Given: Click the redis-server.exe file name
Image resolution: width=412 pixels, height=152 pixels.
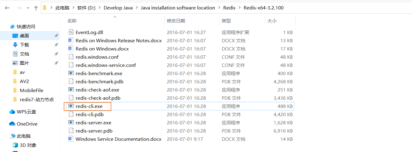Looking at the screenshot, I should pos(93,123).
